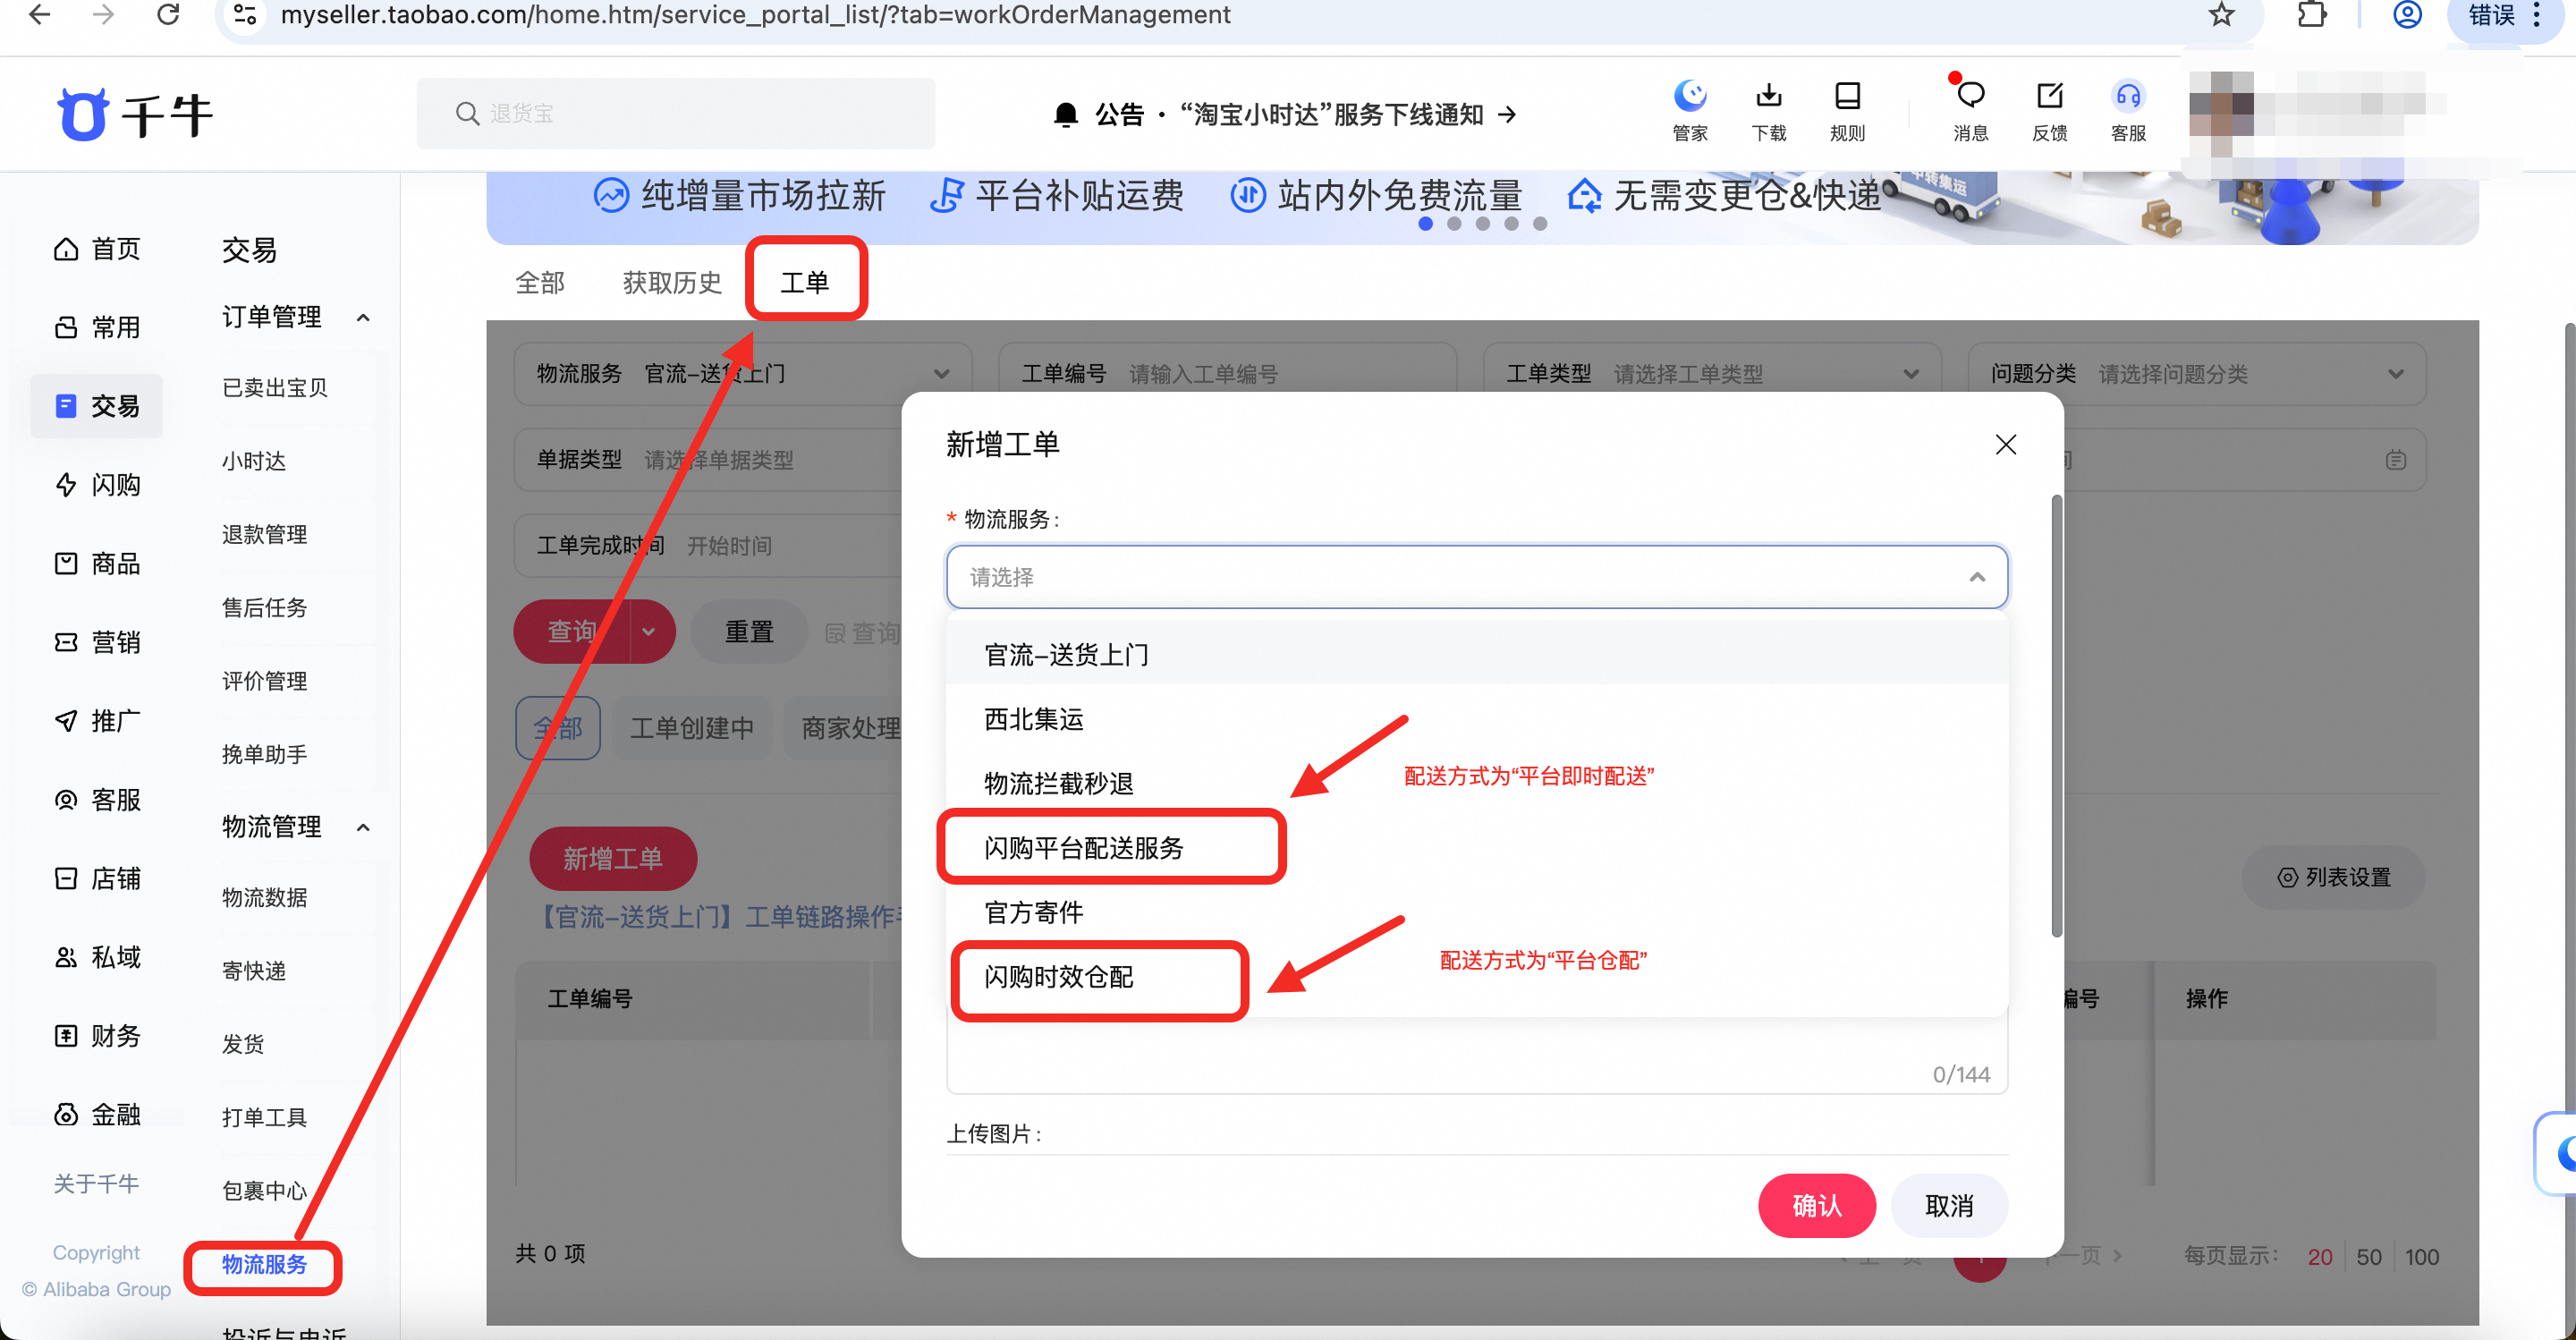The width and height of the screenshot is (2576, 1340).
Task: Show 50 items per page
Action: tap(2368, 1257)
